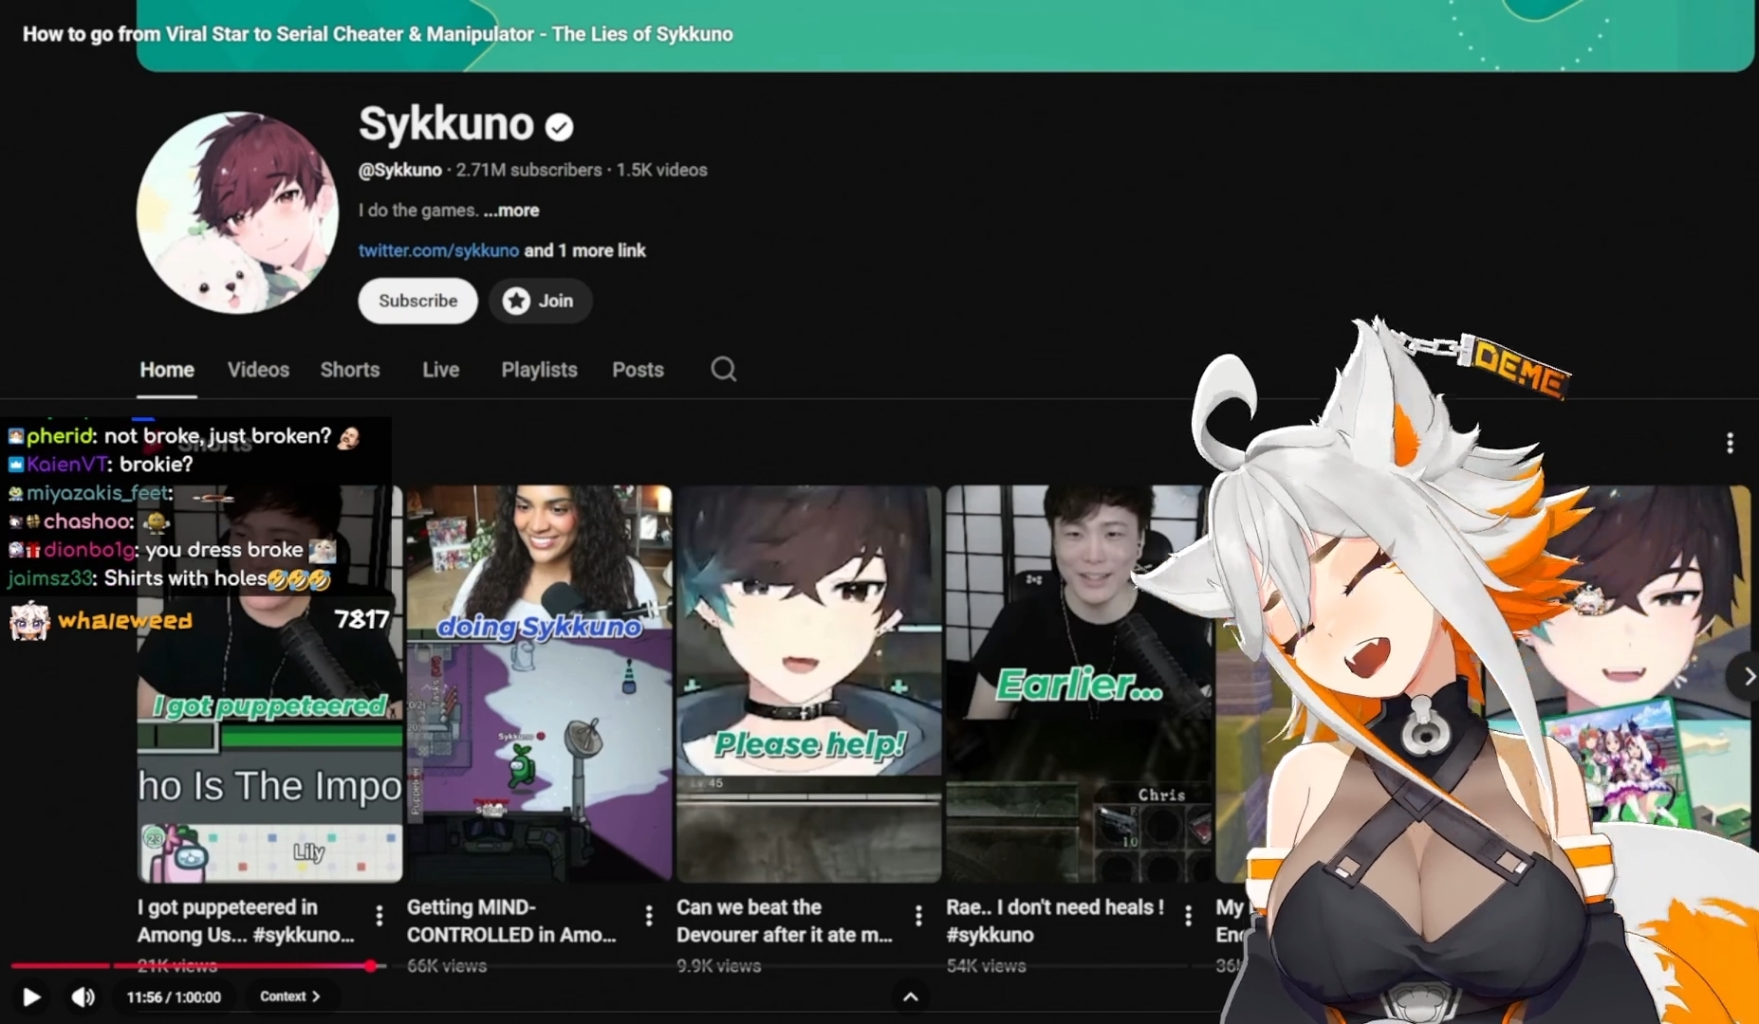
Task: Open the shorts shelf three-dot menu
Action: click(x=1730, y=443)
